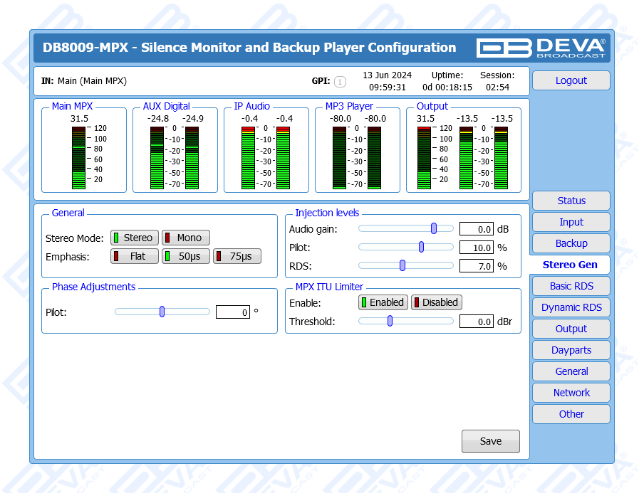Click the MP3 Player level meter

coord(357,157)
